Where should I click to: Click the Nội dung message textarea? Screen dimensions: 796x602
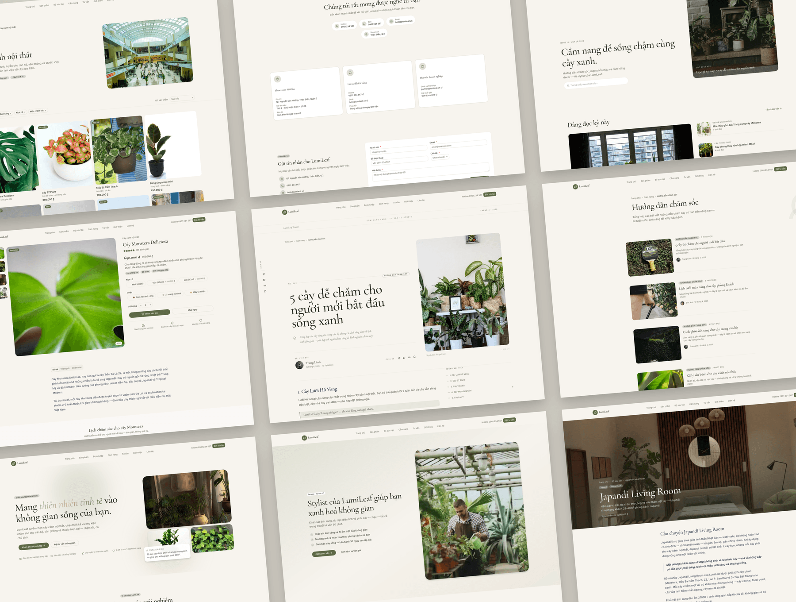(x=431, y=172)
